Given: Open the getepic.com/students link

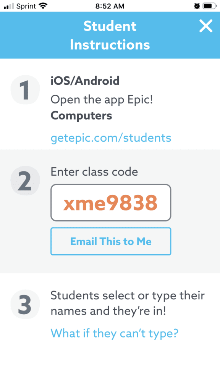Looking at the screenshot, I should [x=111, y=137].
